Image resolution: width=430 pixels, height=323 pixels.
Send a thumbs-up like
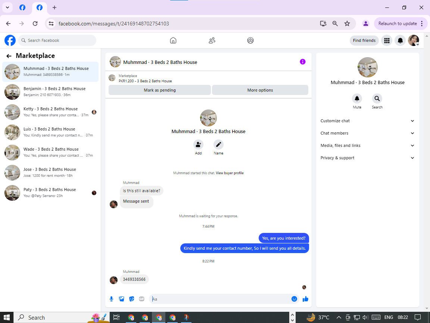click(305, 299)
